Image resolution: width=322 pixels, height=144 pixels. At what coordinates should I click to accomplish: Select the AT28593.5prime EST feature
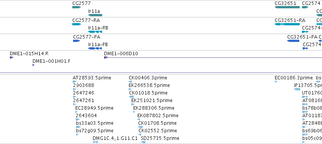point(75,82)
